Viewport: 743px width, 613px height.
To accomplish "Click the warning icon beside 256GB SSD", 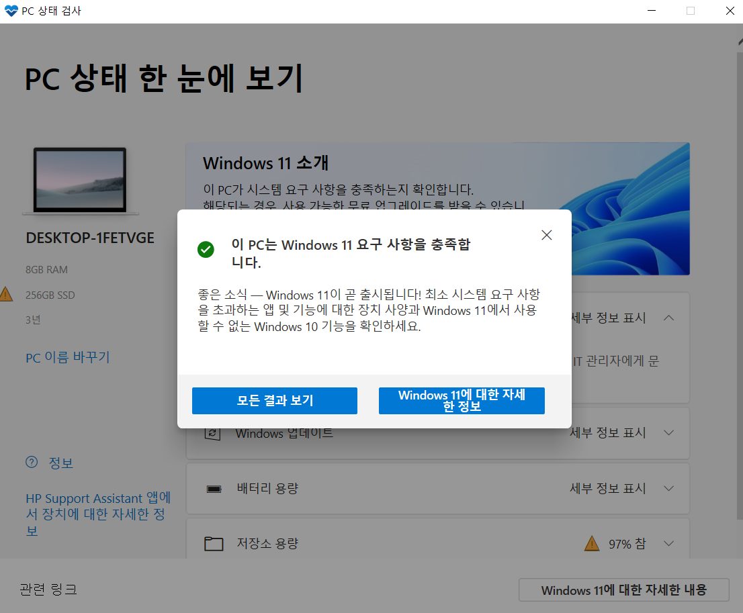I will click(x=5, y=294).
